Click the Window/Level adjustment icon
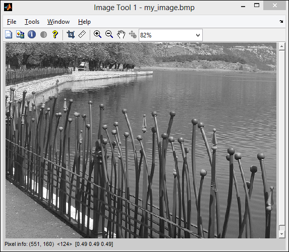 click(133, 34)
